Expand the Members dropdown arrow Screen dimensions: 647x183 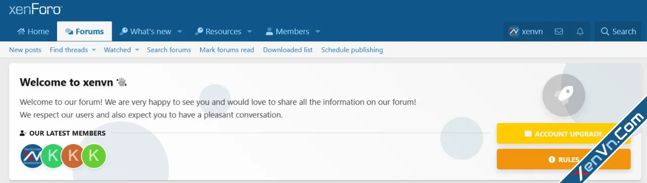[317, 31]
